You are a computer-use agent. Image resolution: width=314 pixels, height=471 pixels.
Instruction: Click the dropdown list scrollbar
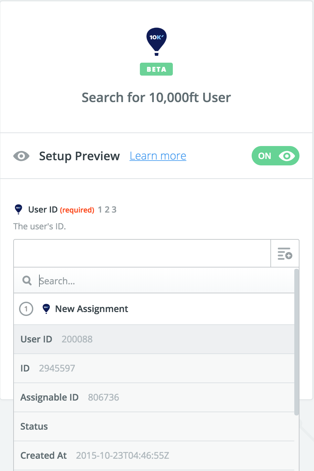(x=297, y=342)
